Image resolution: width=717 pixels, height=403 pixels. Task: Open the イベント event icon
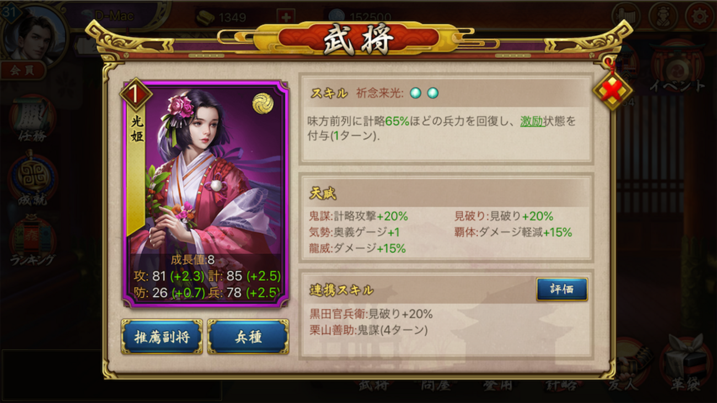point(677,68)
